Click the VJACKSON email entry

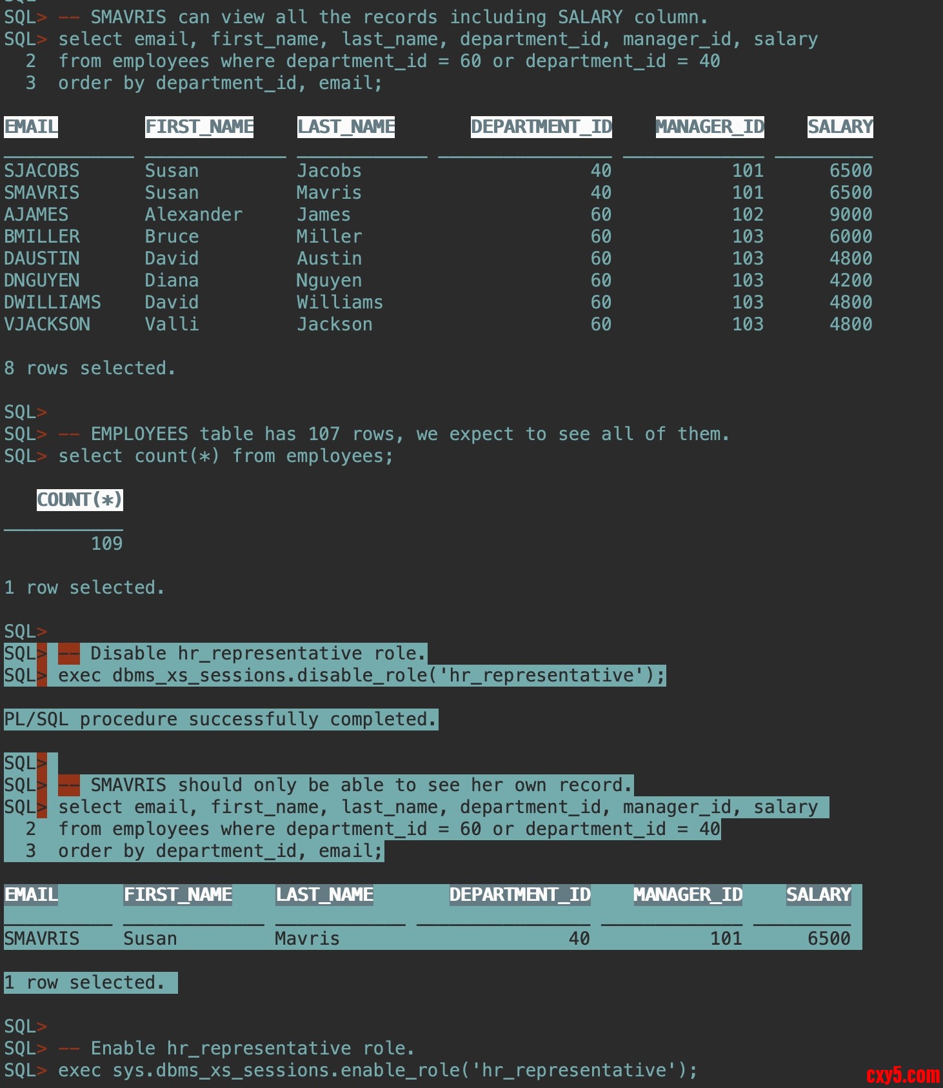(47, 325)
